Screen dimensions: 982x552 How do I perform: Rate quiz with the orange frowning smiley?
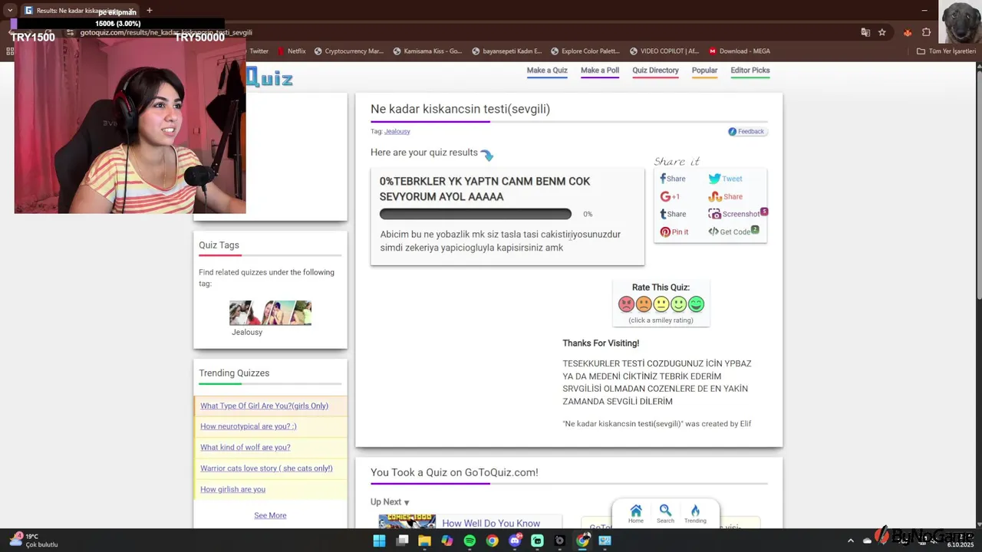644,304
